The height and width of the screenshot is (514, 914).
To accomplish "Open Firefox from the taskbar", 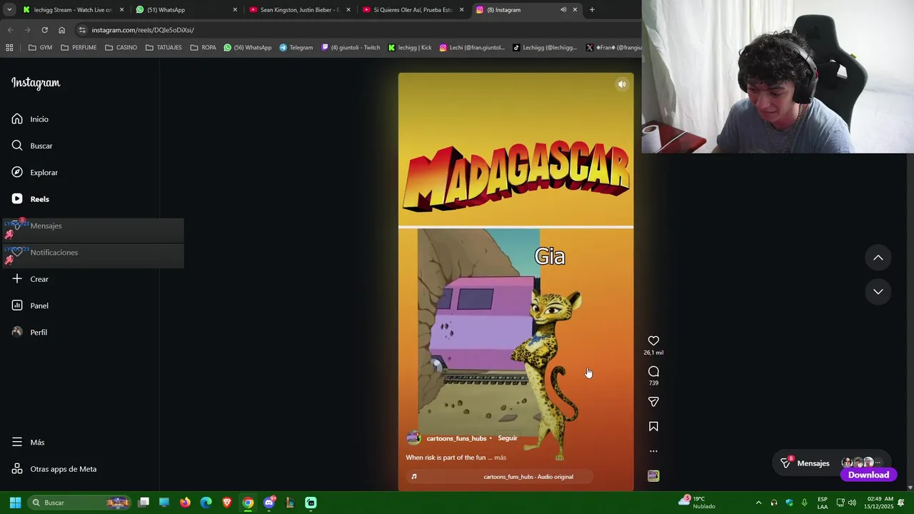I will 185,503.
